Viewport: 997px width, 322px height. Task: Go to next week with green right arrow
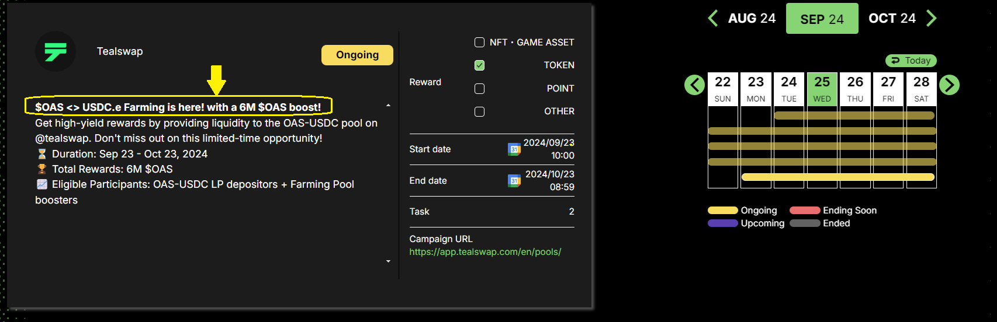[x=949, y=85]
